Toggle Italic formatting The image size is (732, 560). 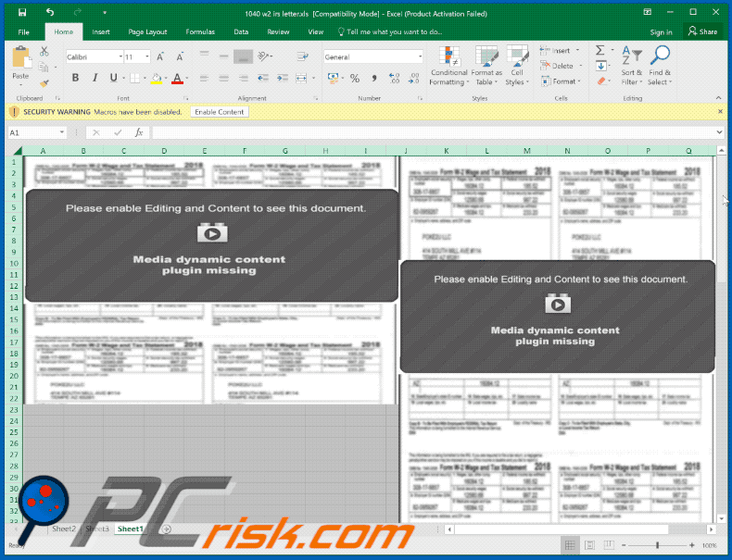(95, 78)
